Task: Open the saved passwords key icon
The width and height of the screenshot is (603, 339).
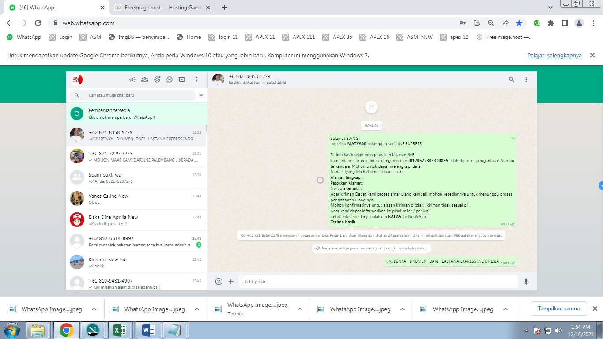Action: (x=462, y=23)
